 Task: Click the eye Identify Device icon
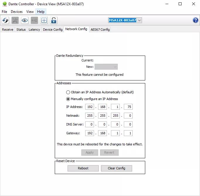pos(25,20)
